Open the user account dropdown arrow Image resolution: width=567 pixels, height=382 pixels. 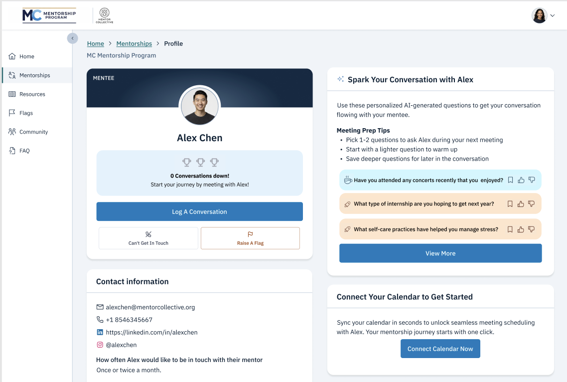coord(552,16)
